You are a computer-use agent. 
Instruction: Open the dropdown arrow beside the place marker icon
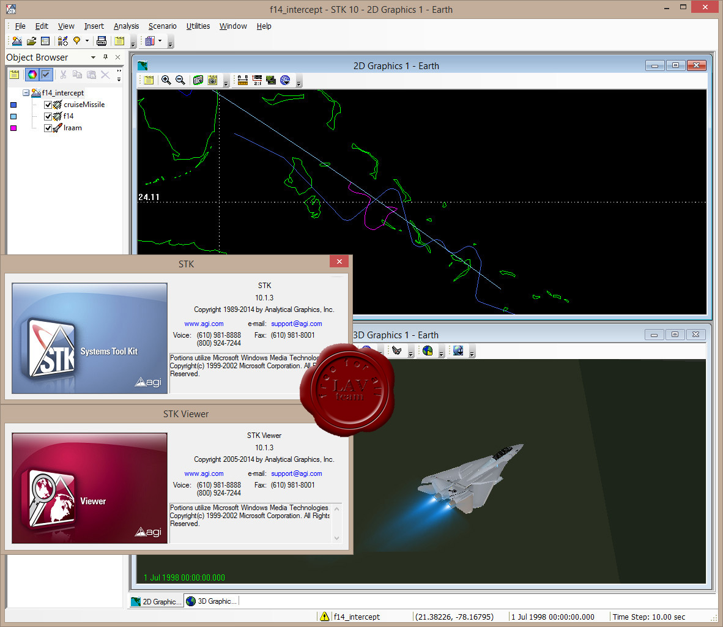click(87, 41)
